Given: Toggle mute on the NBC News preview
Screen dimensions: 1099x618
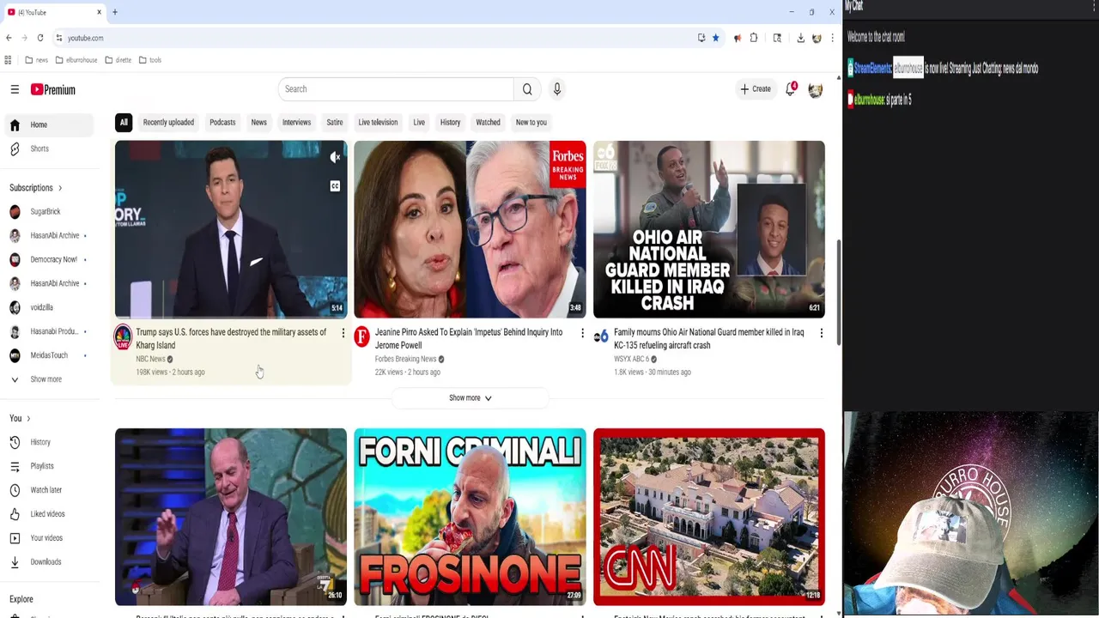Looking at the screenshot, I should (335, 157).
